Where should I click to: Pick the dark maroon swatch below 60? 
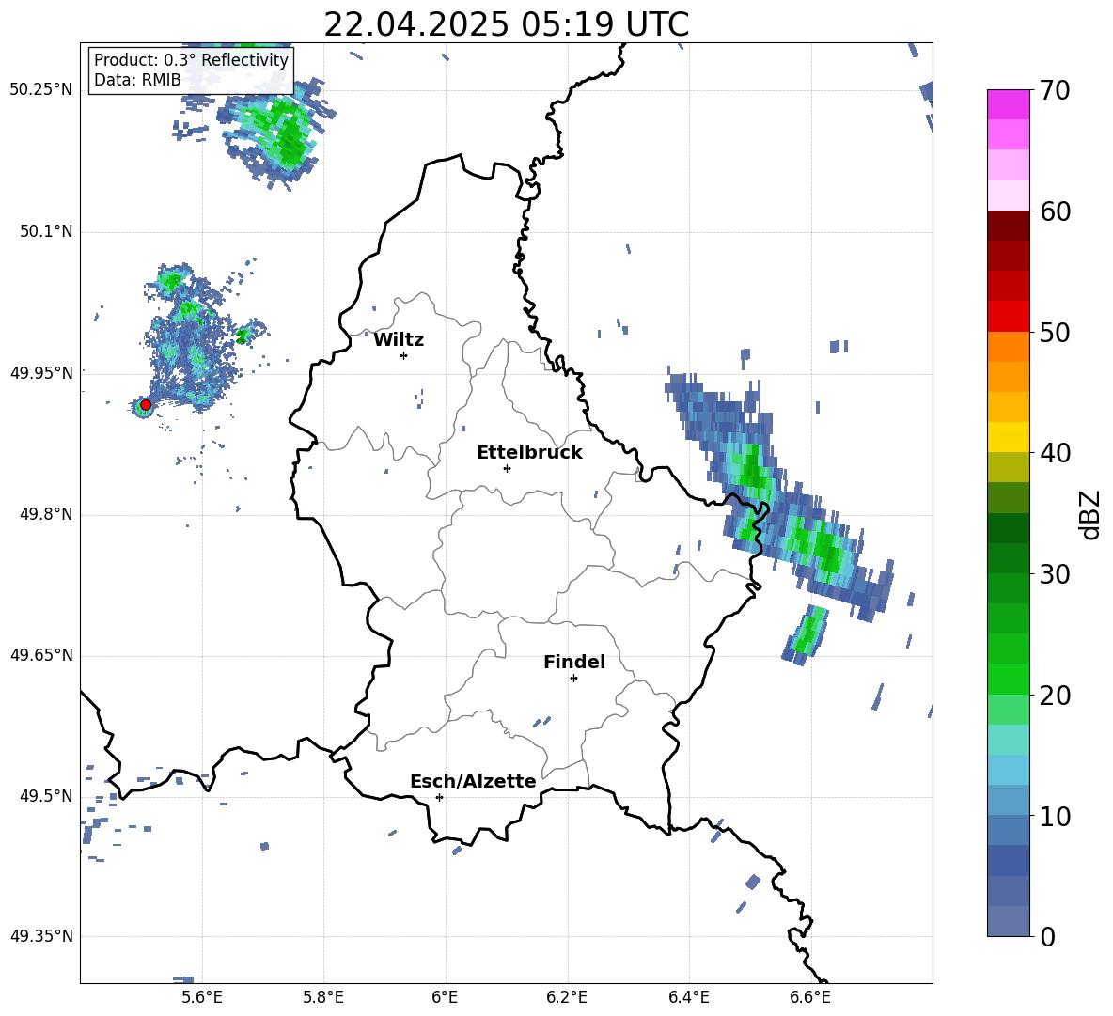coord(1008,226)
